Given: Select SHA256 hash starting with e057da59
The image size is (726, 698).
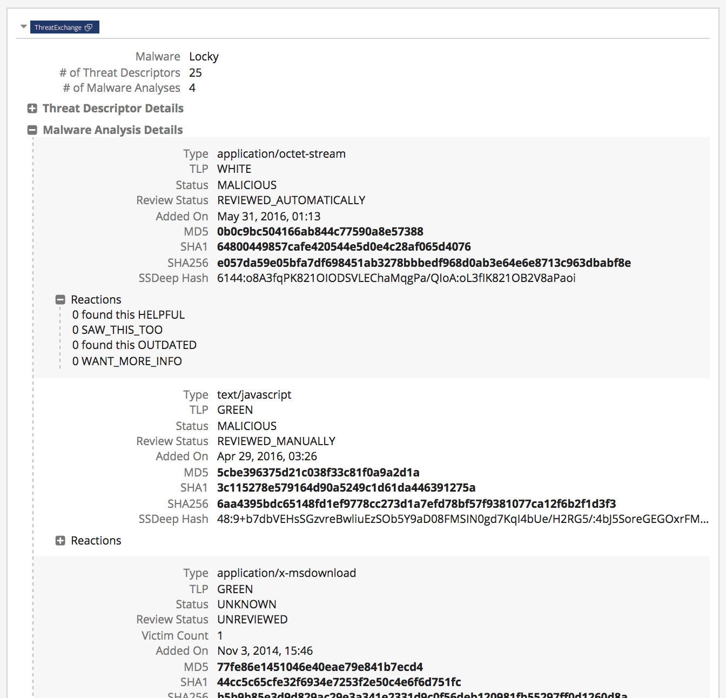Looking at the screenshot, I should tap(423, 263).
